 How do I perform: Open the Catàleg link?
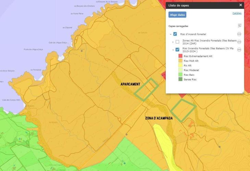pos(237,13)
